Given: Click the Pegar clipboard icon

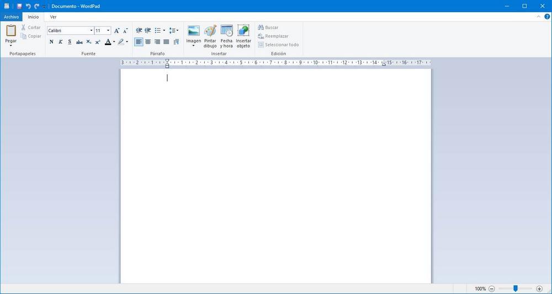Looking at the screenshot, I should (x=11, y=30).
